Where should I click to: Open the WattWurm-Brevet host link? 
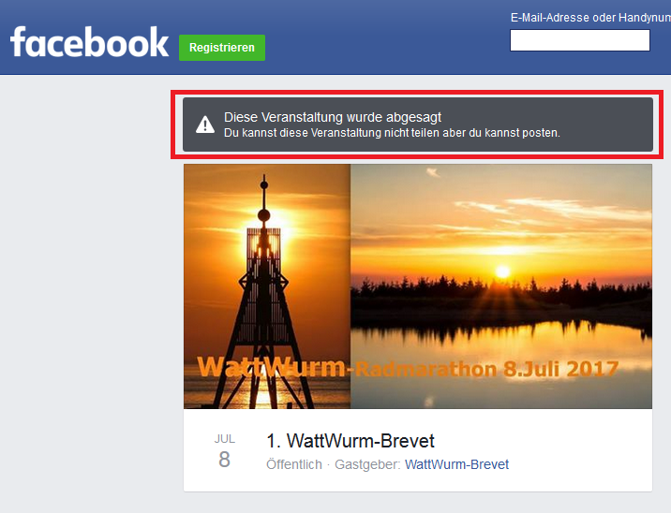point(456,464)
